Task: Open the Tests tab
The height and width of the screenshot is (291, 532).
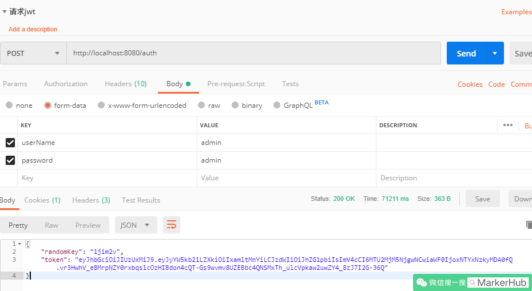Action: click(291, 84)
